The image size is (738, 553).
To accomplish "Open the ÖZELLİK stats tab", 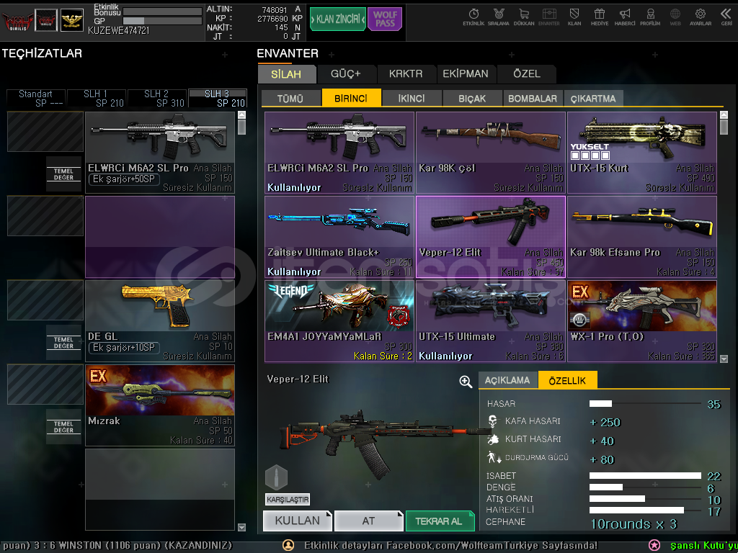I will (x=567, y=380).
